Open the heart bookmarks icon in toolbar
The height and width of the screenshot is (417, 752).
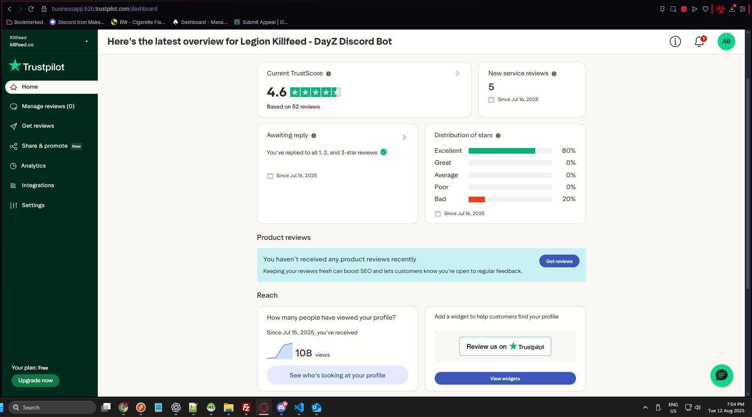705,9
